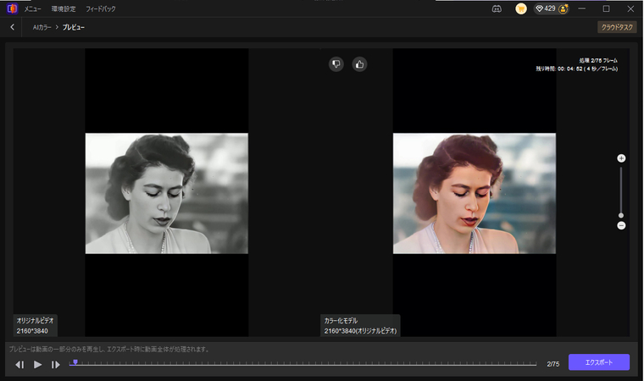This screenshot has height=381, width=644.
Task: Step forward to the next frame
Action: [56, 364]
